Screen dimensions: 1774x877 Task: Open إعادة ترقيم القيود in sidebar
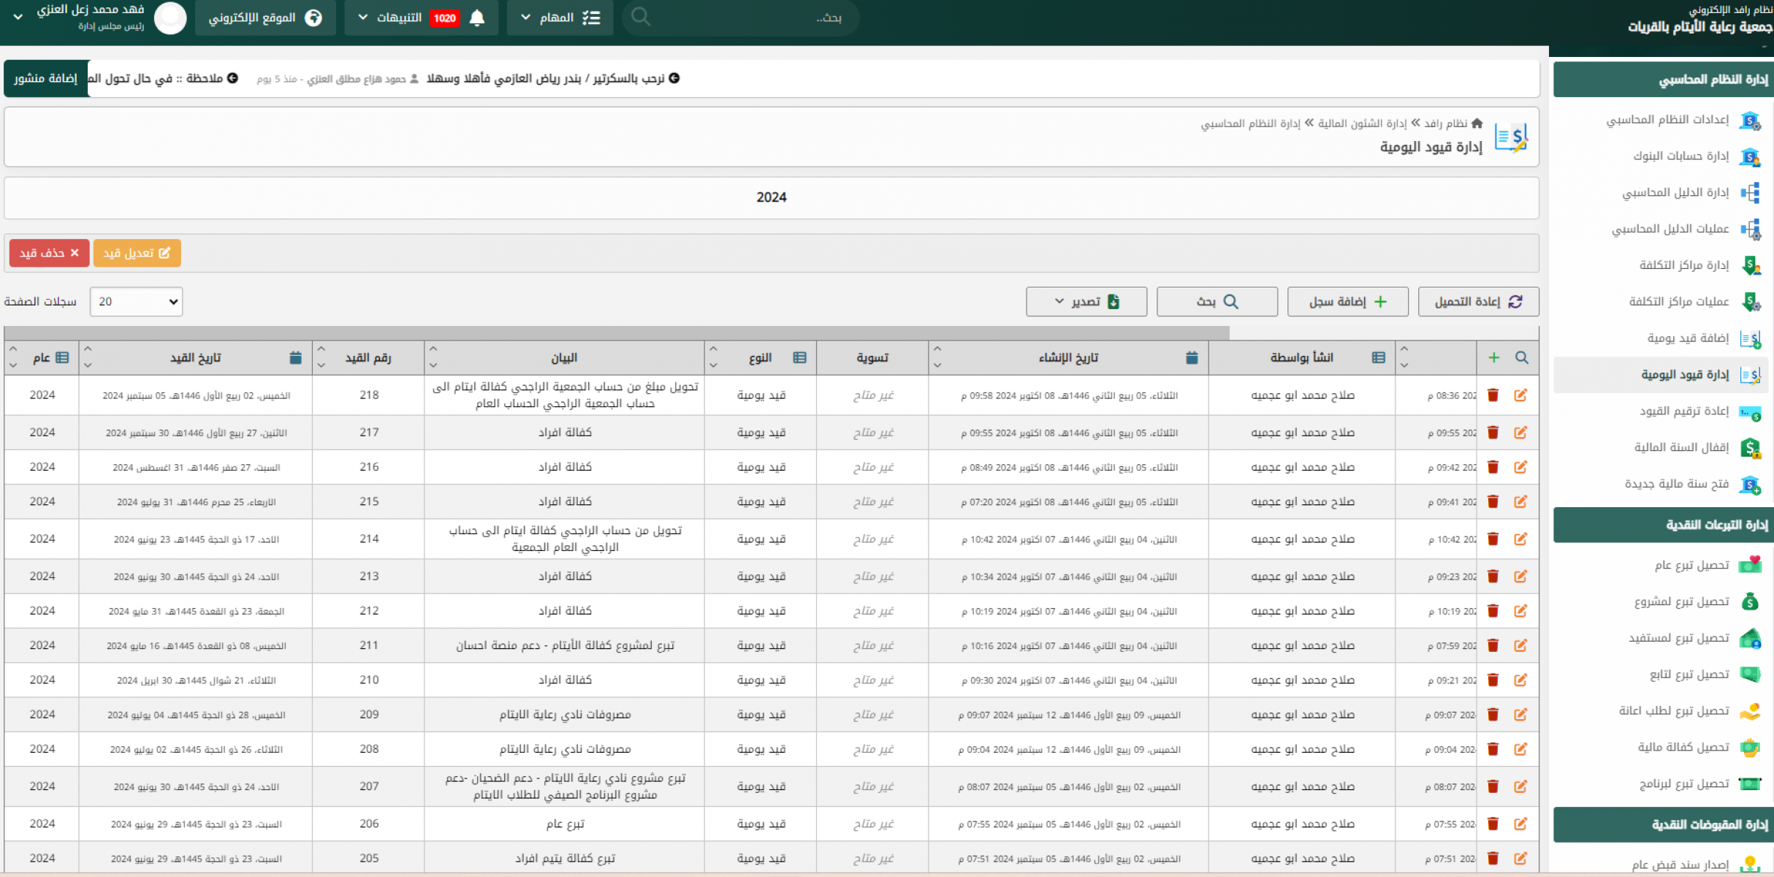(1683, 411)
